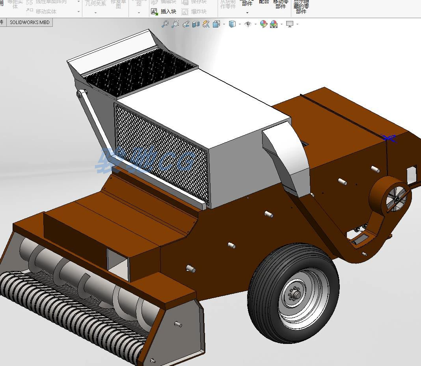This screenshot has height=366, width=421.
Task: Click the Display Style cube icon
Action: pyautogui.click(x=232, y=24)
